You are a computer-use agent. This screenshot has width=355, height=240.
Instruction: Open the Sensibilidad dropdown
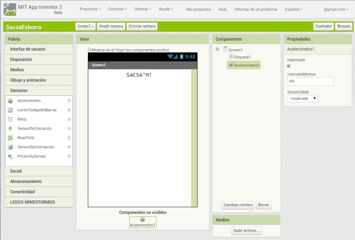(x=302, y=98)
